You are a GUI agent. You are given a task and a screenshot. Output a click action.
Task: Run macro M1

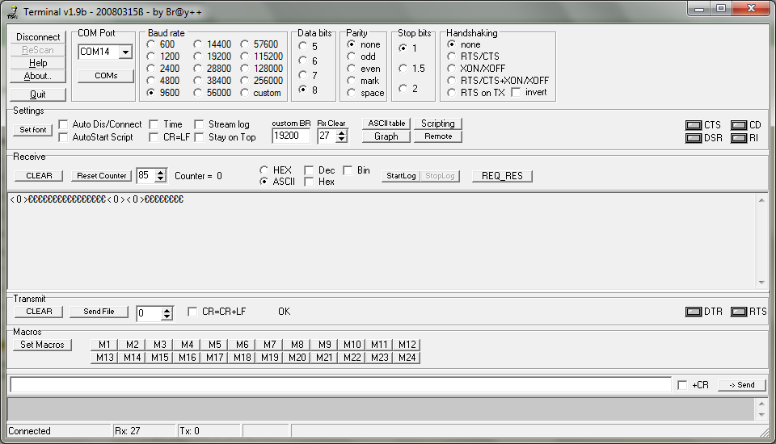click(104, 344)
